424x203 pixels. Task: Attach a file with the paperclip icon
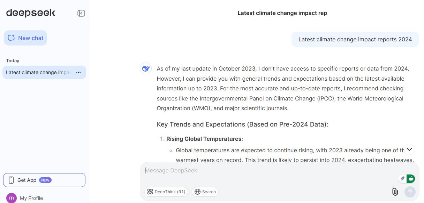tap(395, 192)
